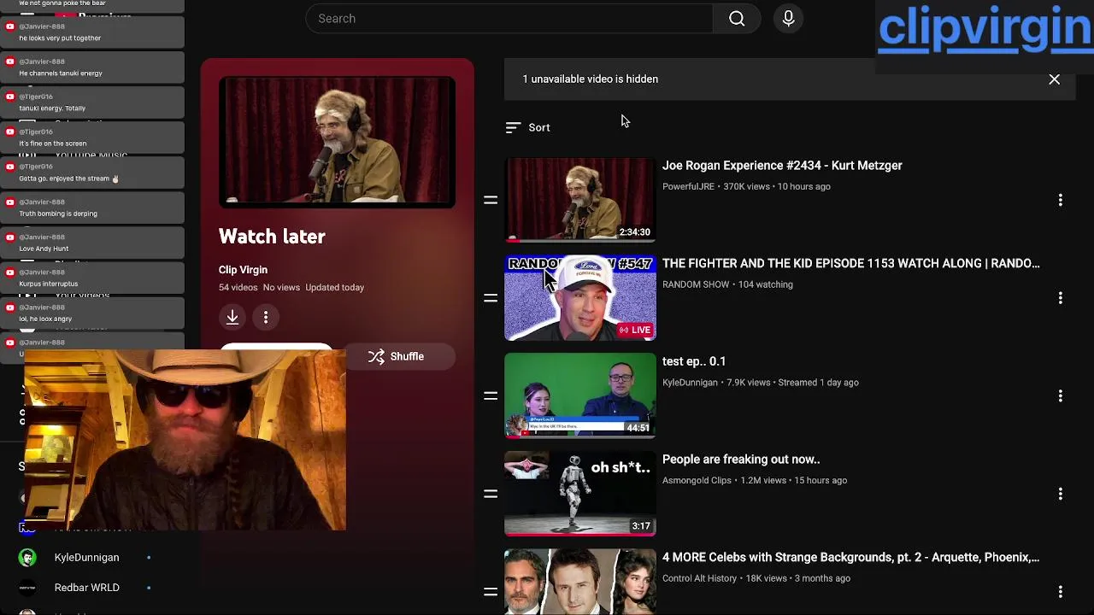Viewport: 1094px width, 615px height.
Task: Click the Watch later playlist cover thumbnail
Action: pyautogui.click(x=337, y=142)
